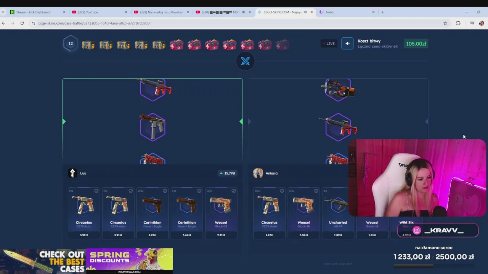
Task: Close the Kick Dashboard tab
Action: pyautogui.click(x=64, y=12)
